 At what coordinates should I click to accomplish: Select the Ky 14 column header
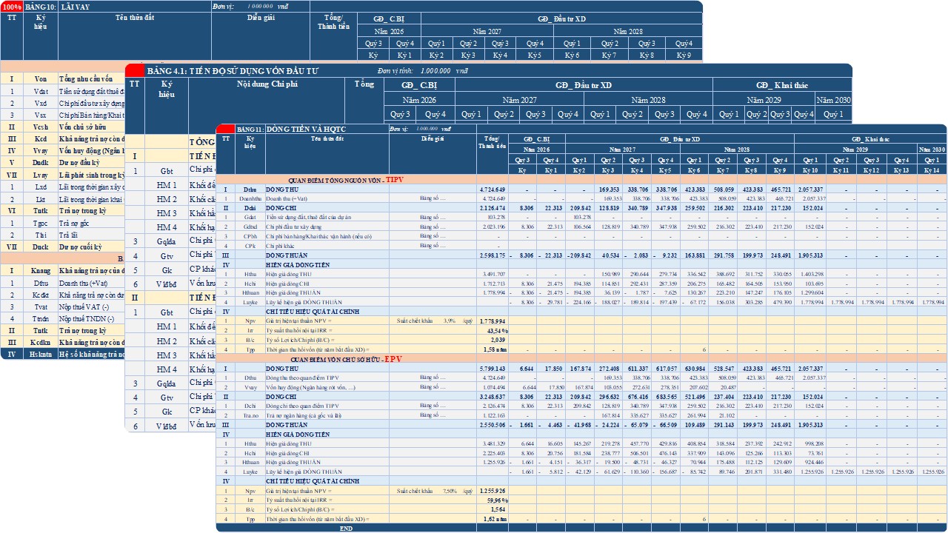pyautogui.click(x=932, y=170)
